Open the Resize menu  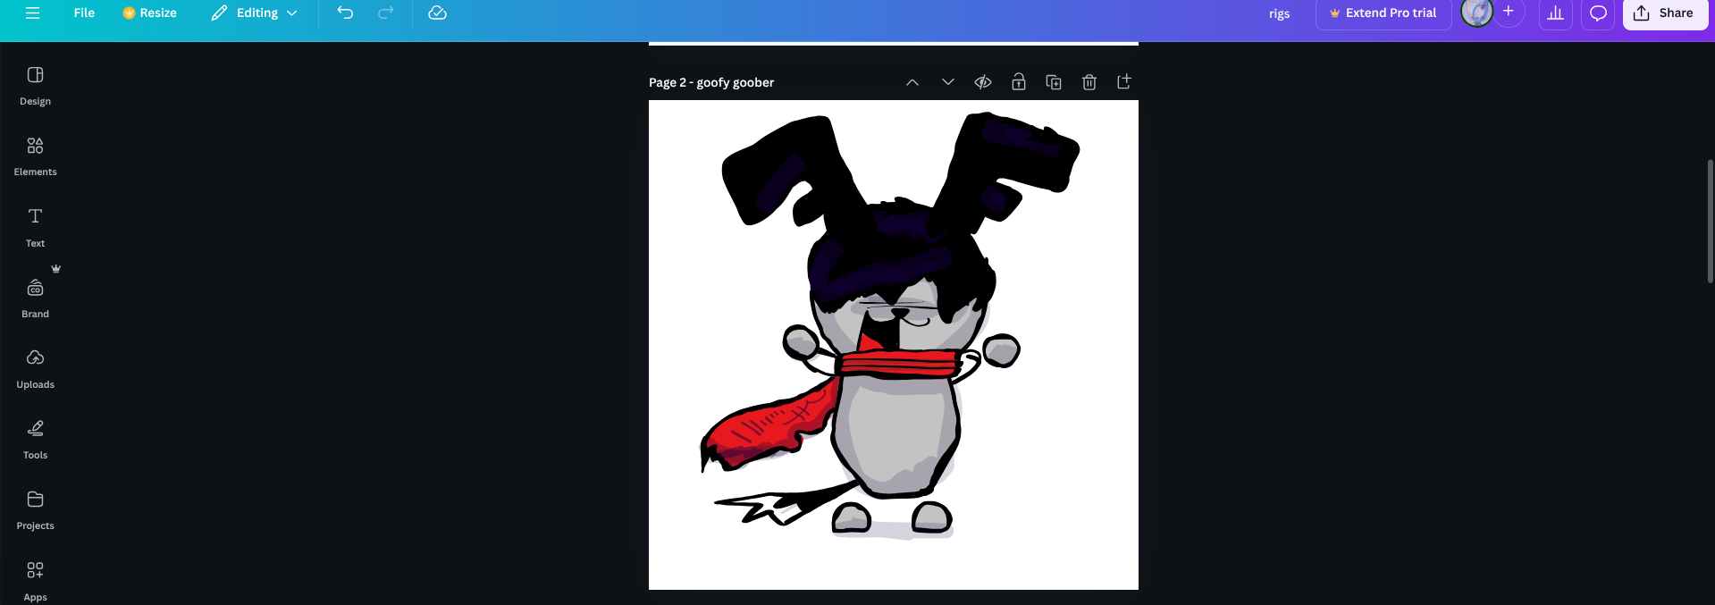pos(149,13)
